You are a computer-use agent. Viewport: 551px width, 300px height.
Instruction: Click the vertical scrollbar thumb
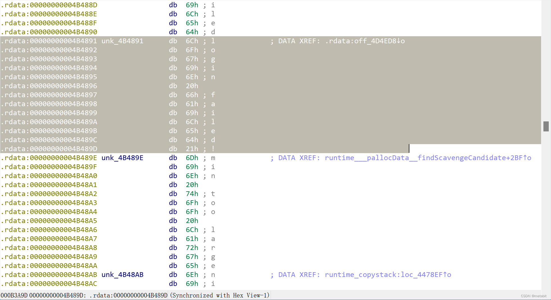[x=546, y=126]
